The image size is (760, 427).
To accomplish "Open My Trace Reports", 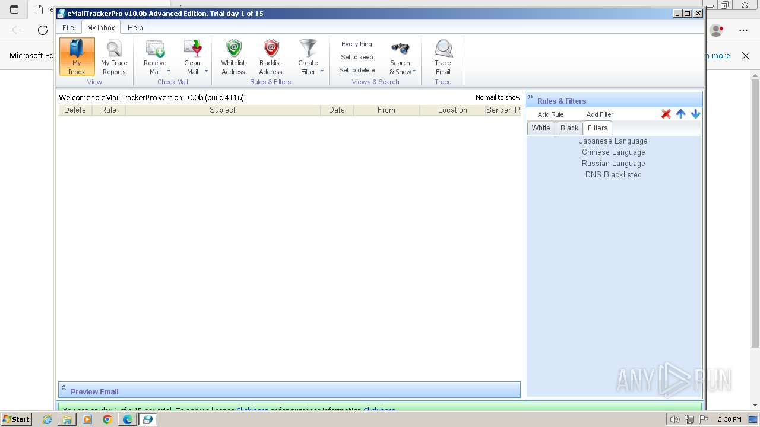I will (114, 56).
